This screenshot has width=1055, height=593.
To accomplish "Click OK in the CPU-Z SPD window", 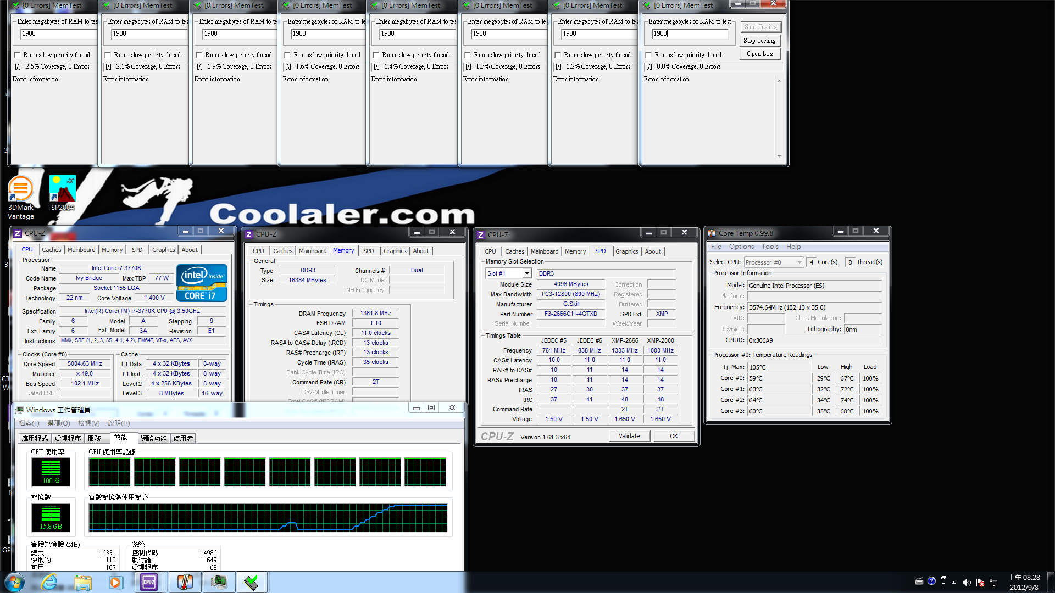I will coord(674,436).
